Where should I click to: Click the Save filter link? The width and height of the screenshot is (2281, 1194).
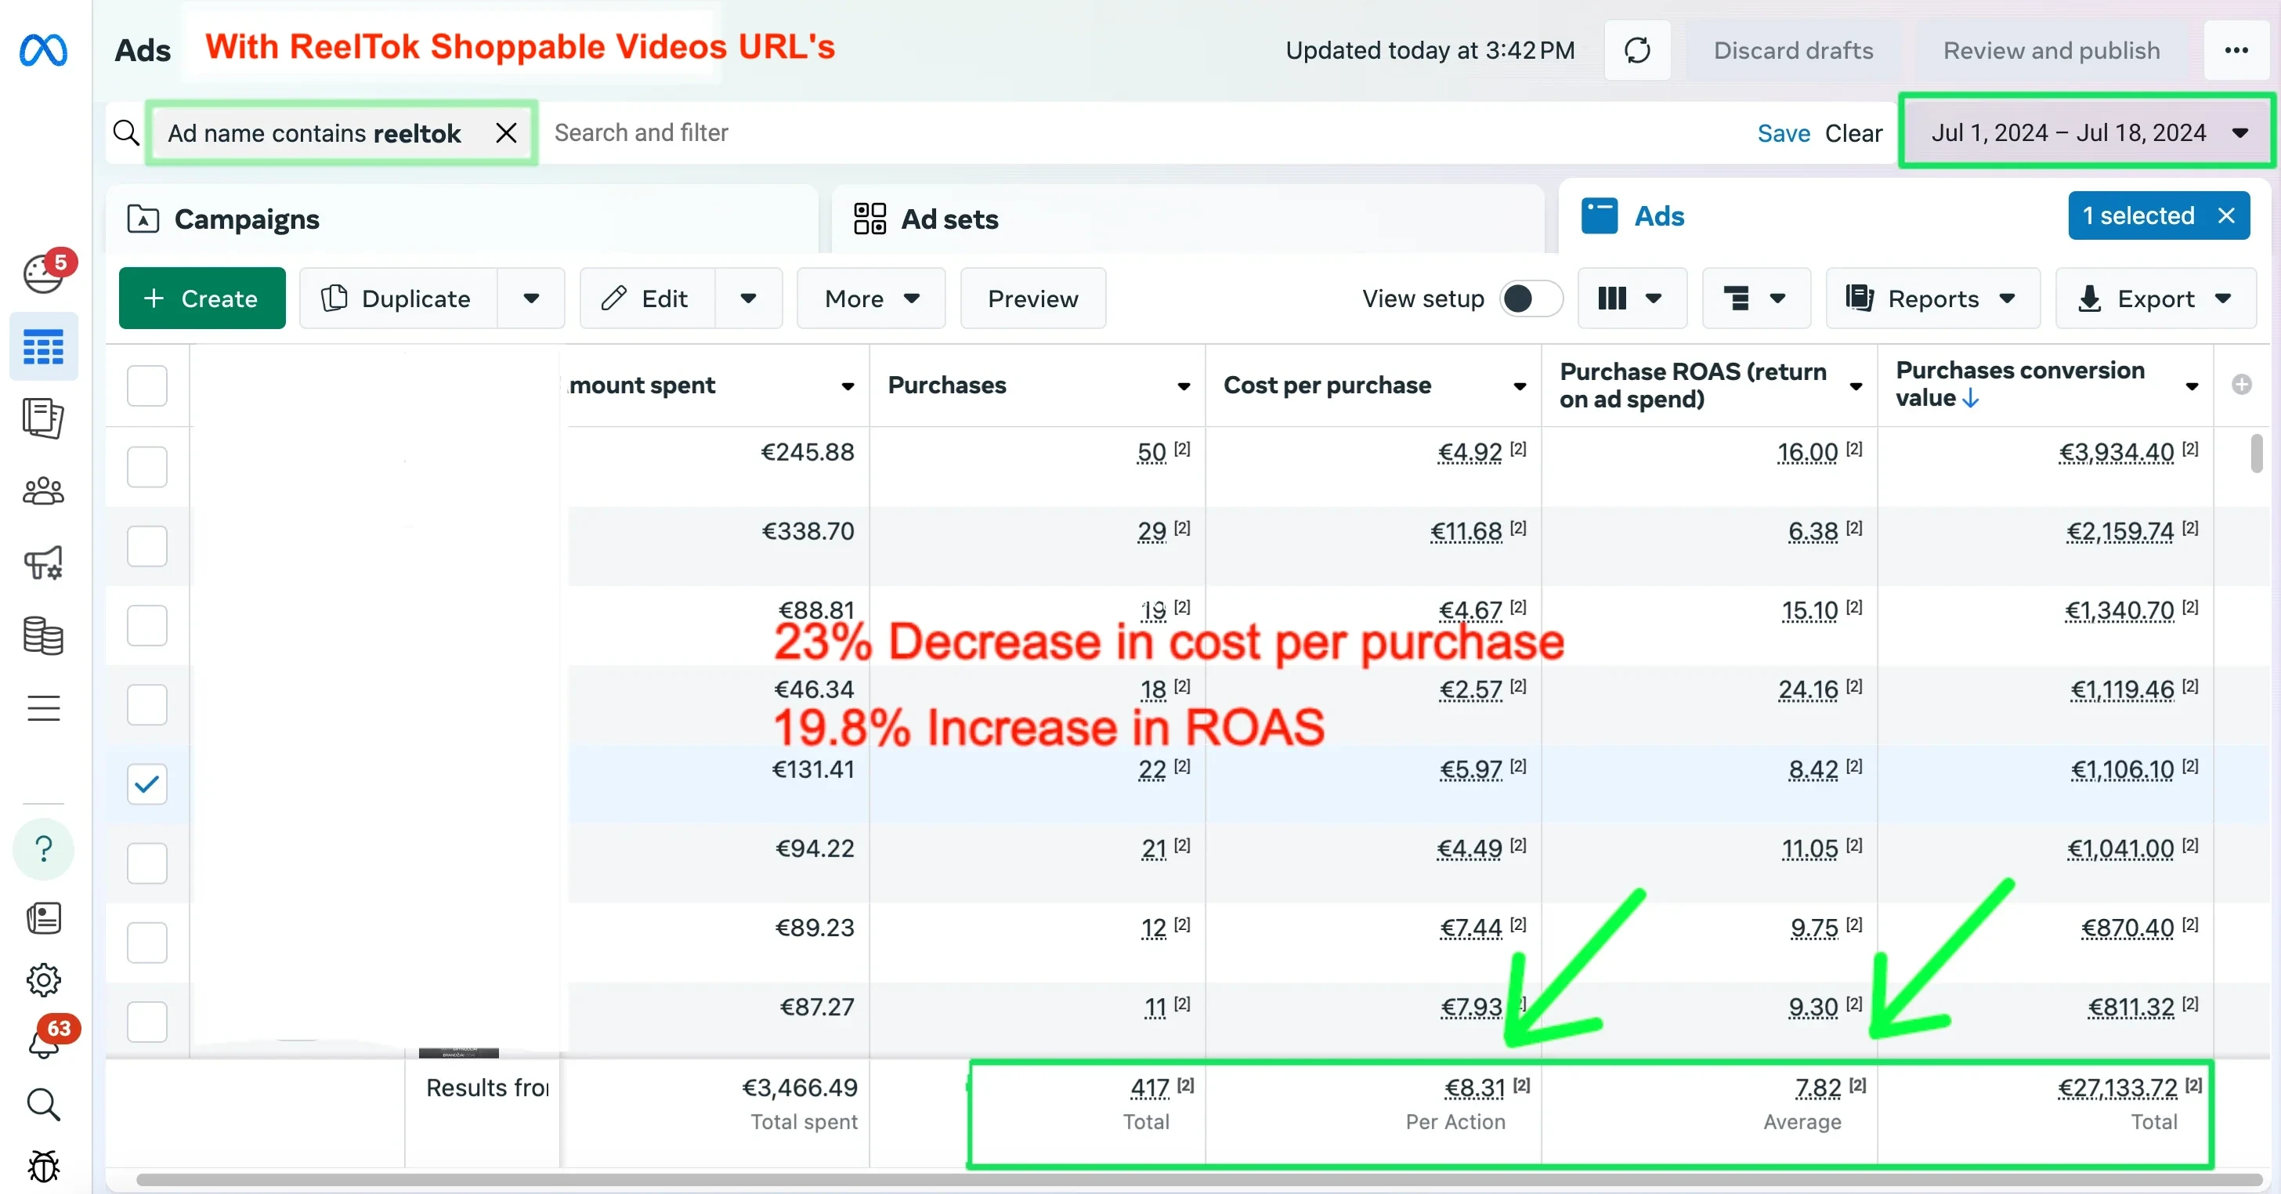(1783, 133)
